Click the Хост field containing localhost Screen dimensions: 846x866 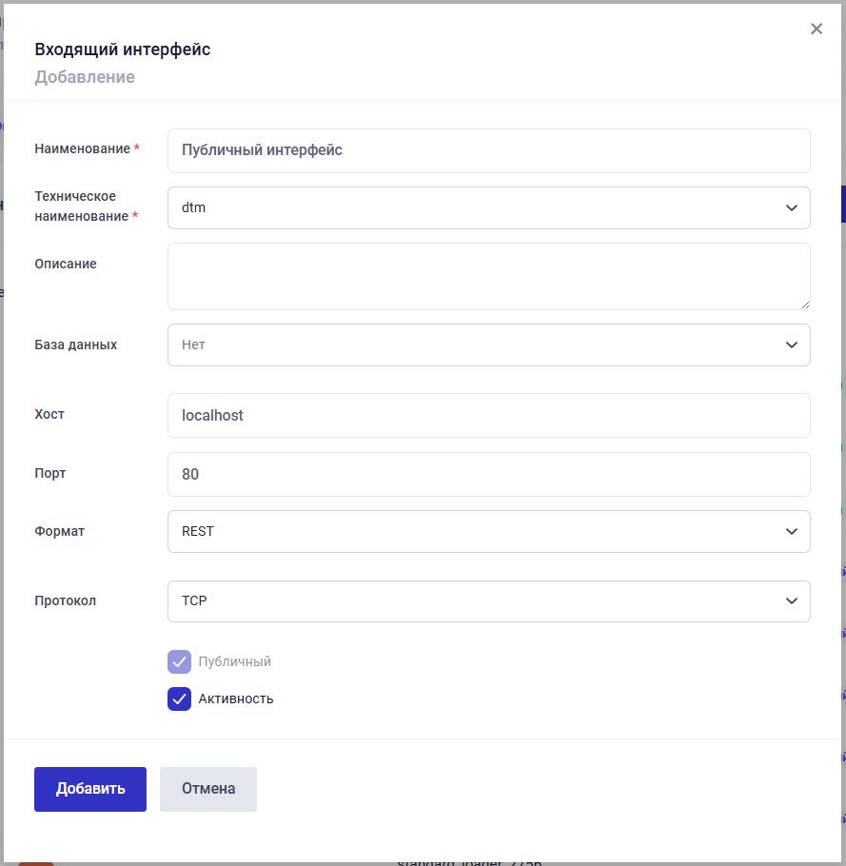click(x=489, y=415)
